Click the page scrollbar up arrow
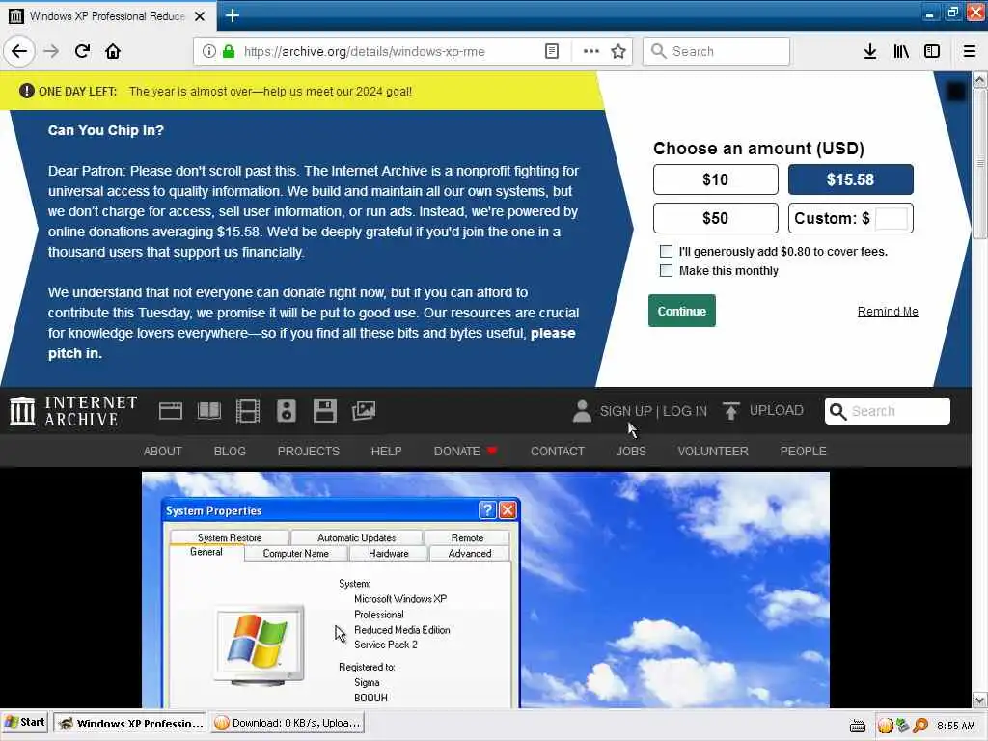Screen dimensions: 988x741 coord(979,80)
